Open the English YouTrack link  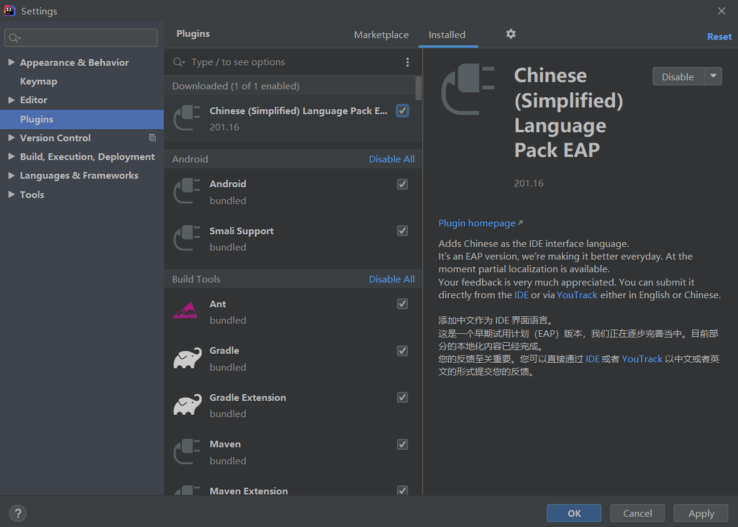[577, 295]
